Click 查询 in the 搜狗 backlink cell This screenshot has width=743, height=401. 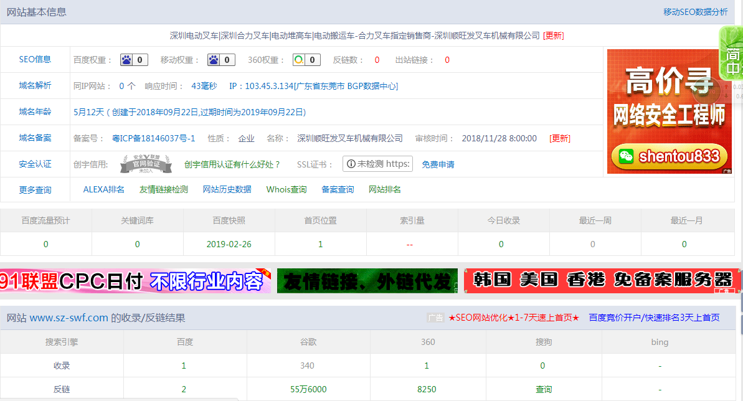544,389
